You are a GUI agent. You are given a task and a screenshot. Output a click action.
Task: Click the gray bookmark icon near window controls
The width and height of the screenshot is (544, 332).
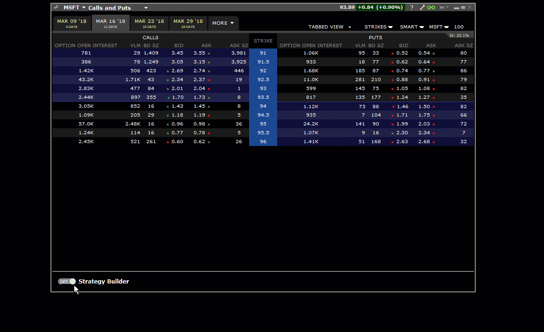point(442,7)
